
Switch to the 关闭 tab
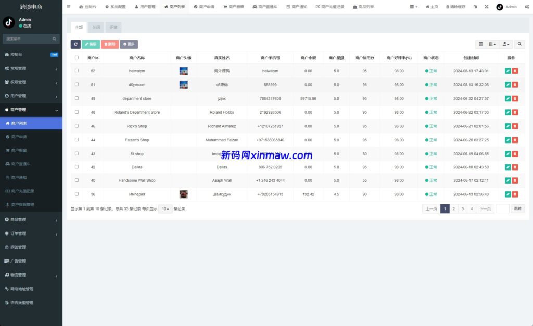click(x=96, y=27)
